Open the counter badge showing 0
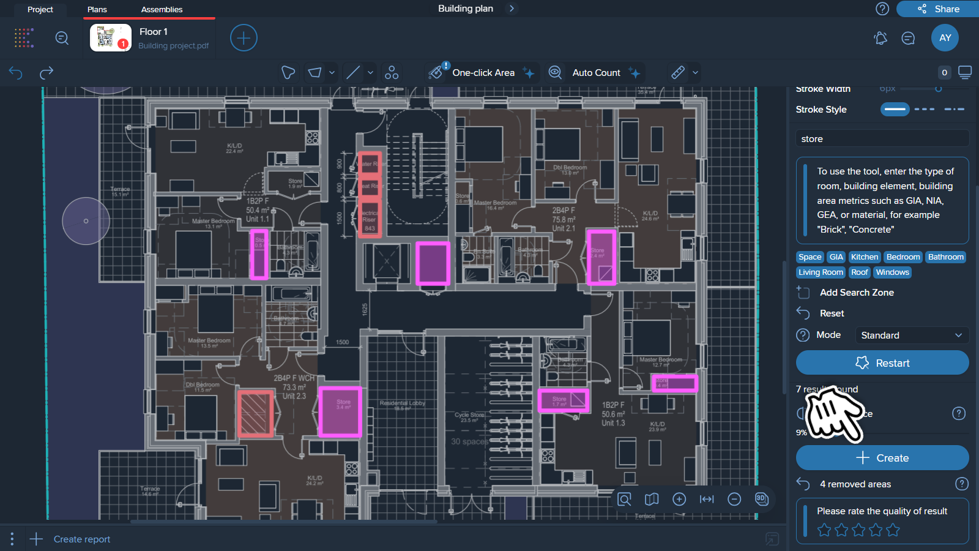The image size is (979, 551). 945,73
